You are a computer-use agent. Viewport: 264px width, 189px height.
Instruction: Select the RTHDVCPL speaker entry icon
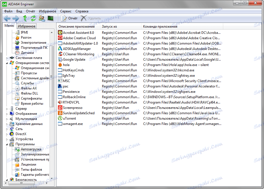click(60, 102)
